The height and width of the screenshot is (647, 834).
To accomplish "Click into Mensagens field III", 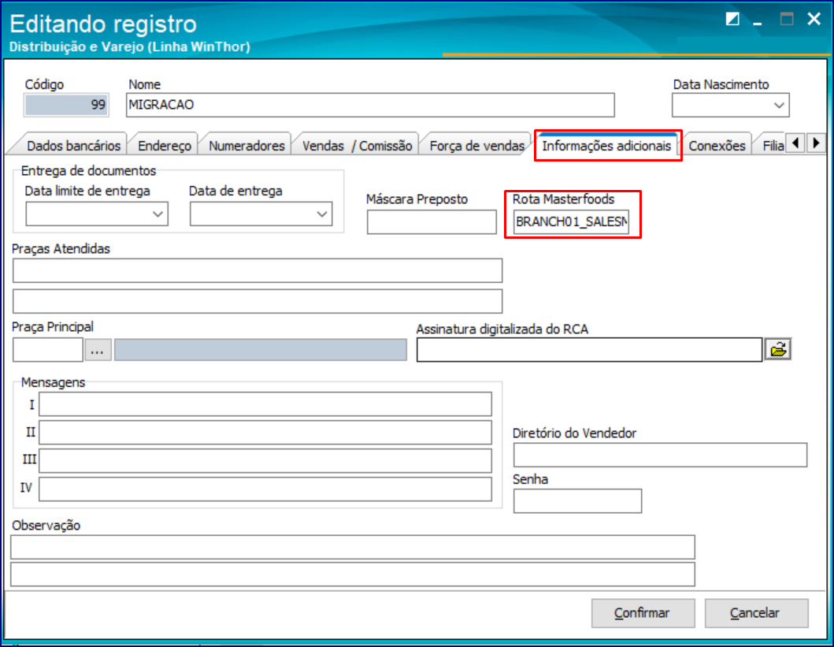I will pyautogui.click(x=265, y=461).
